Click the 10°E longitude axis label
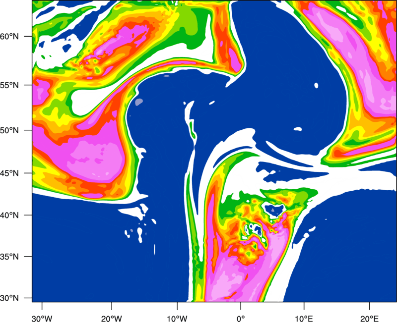This screenshot has width=397, height=322. coord(304,319)
